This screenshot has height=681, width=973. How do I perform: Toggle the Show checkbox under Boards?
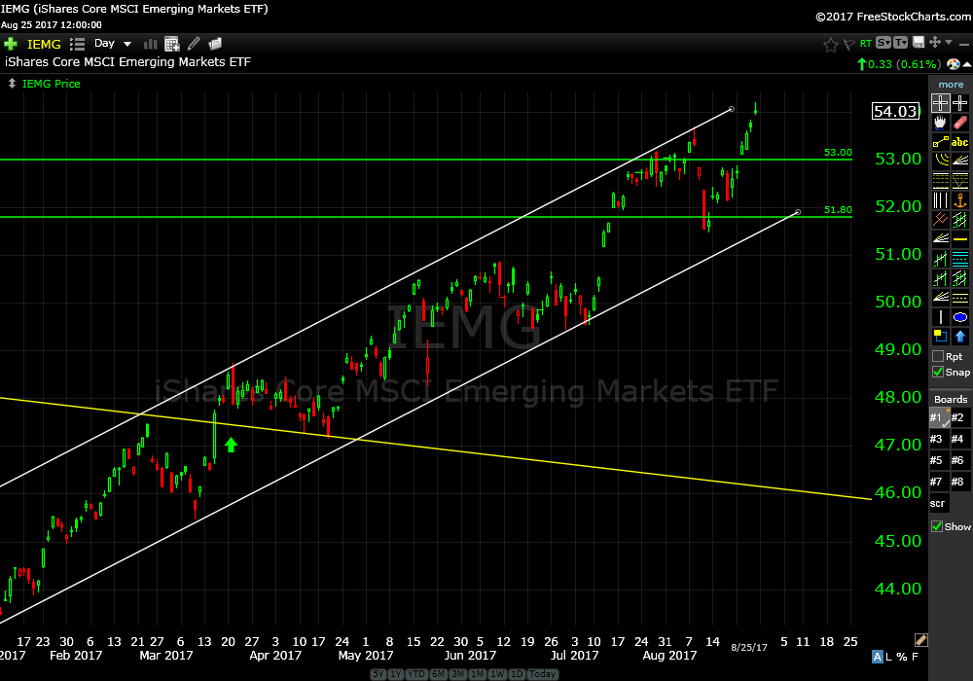pos(938,526)
